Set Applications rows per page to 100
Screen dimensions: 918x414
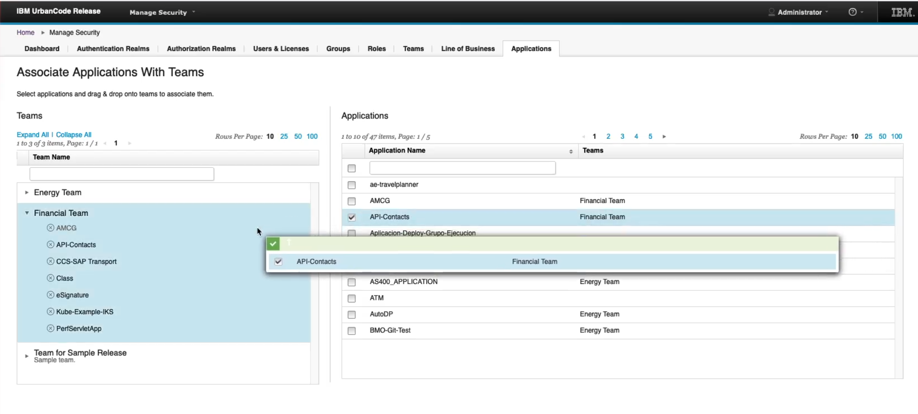point(897,136)
